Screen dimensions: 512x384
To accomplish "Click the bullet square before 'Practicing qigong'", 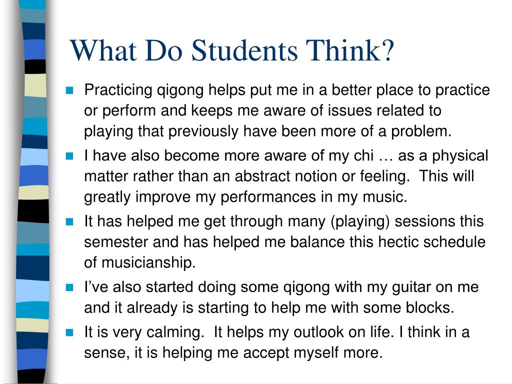I will 69,90.
